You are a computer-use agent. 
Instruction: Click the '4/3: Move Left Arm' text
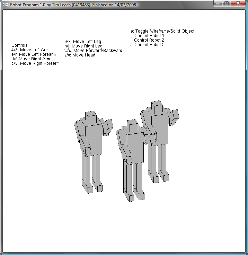30,50
